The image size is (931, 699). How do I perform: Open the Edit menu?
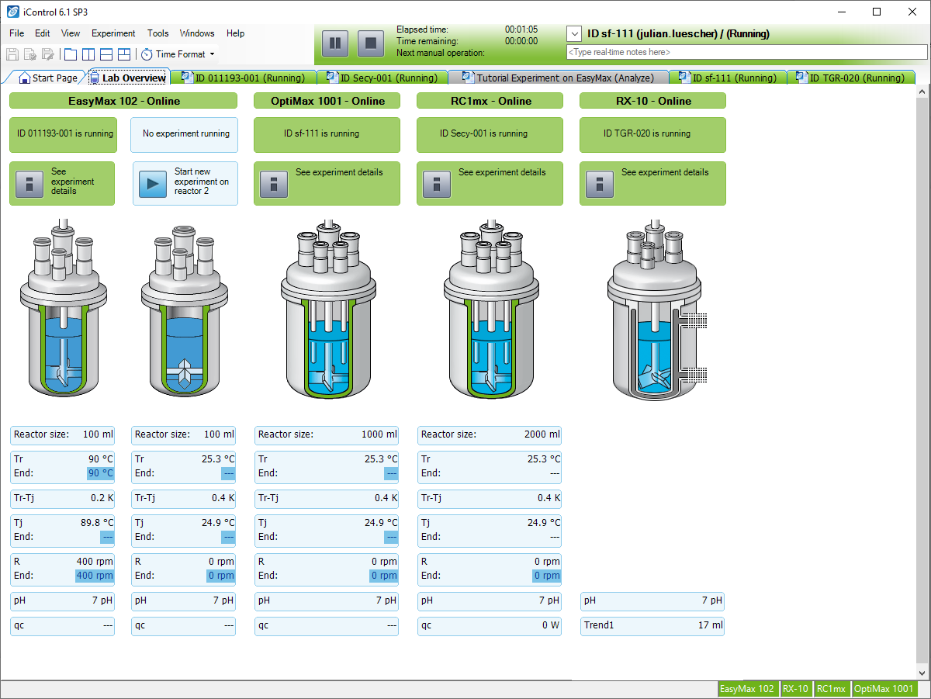click(x=43, y=33)
